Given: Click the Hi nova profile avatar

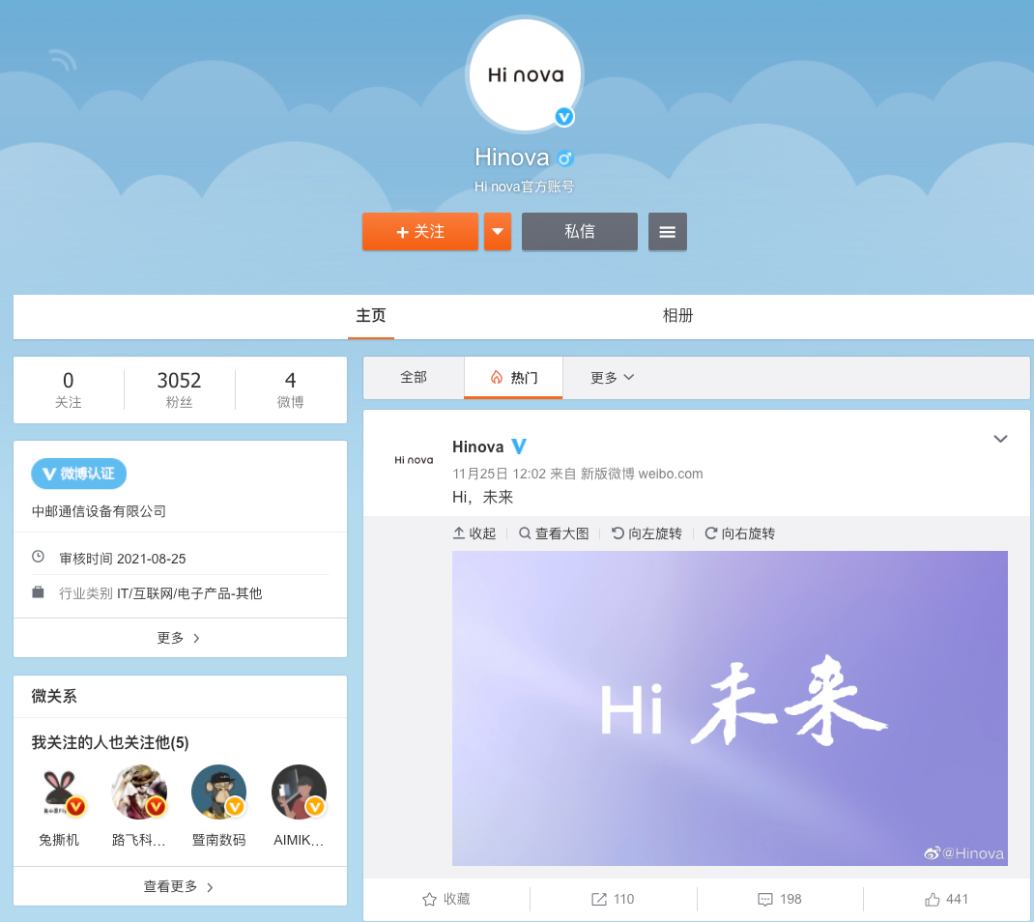Looking at the screenshot, I should point(525,74).
